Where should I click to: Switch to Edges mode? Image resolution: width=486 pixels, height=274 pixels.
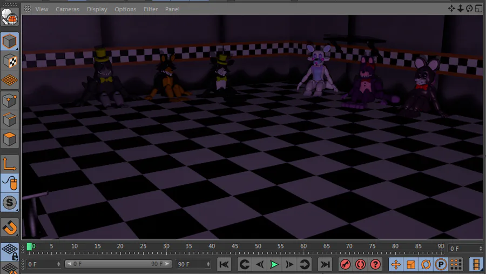(10, 120)
